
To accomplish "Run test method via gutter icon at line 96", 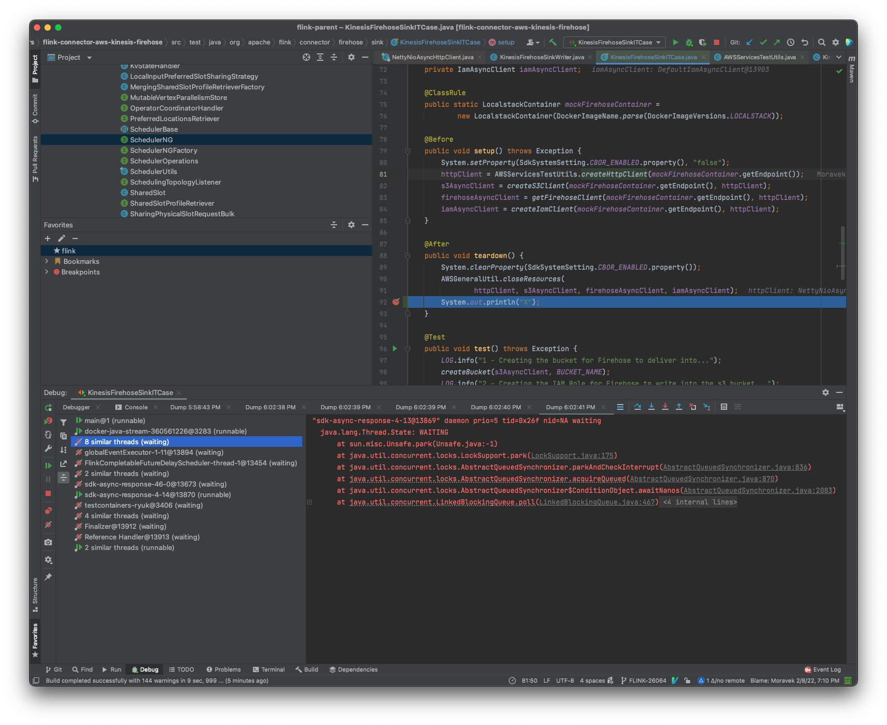I will click(395, 348).
